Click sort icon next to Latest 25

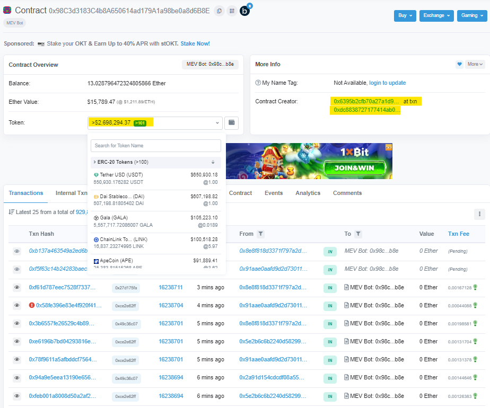[x=11, y=212]
